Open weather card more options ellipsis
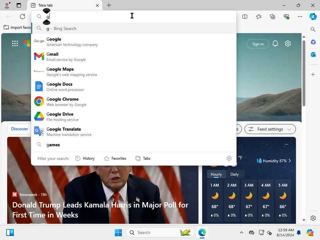 coord(287,144)
